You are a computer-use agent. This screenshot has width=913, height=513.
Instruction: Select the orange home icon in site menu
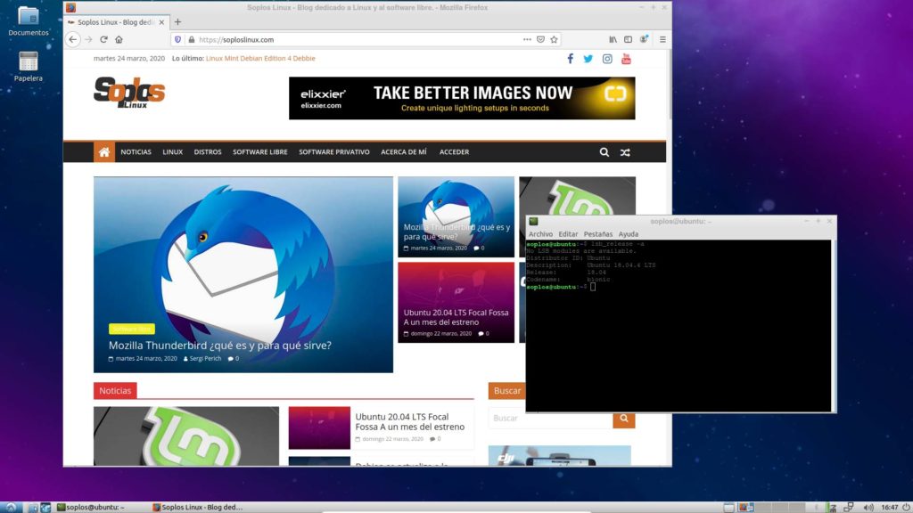[103, 151]
